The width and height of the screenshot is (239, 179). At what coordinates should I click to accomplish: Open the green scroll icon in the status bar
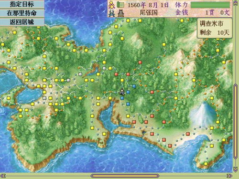click(x=121, y=5)
